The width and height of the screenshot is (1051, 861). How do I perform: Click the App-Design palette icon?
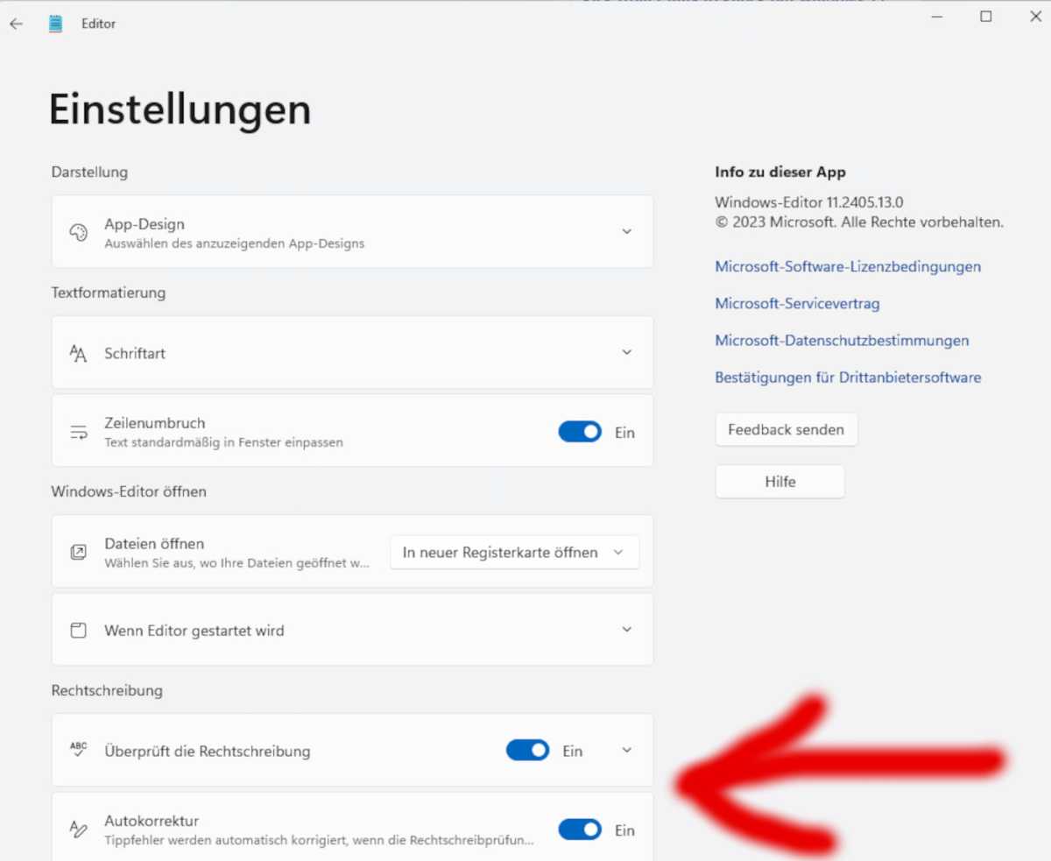click(x=78, y=232)
